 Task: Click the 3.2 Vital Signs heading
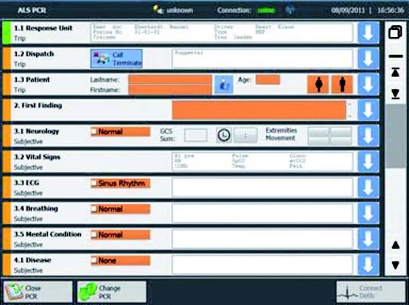(x=37, y=157)
